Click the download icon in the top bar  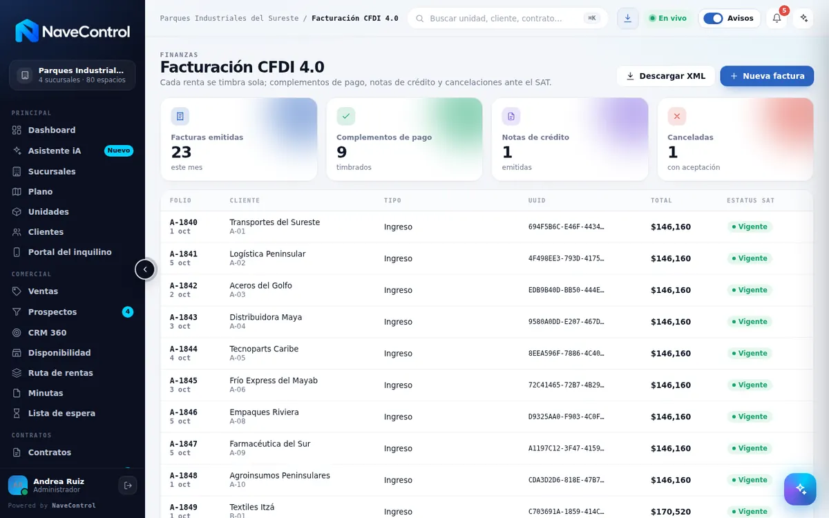click(627, 18)
